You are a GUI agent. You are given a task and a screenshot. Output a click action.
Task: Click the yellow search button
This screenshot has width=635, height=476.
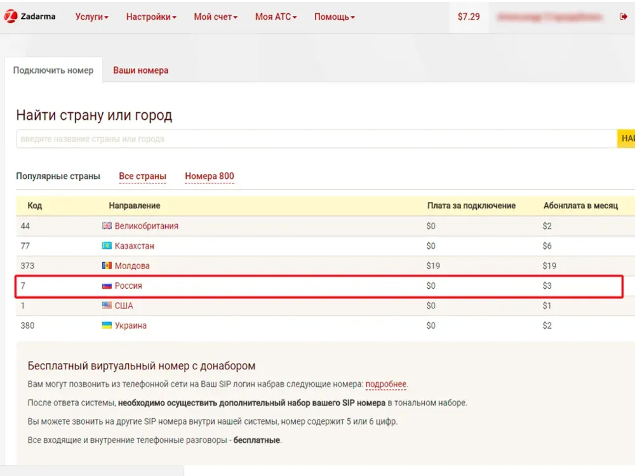(x=626, y=139)
